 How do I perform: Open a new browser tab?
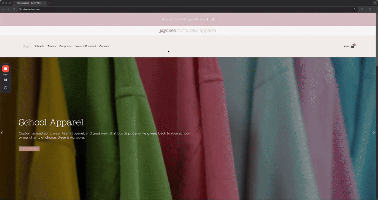click(50, 3)
